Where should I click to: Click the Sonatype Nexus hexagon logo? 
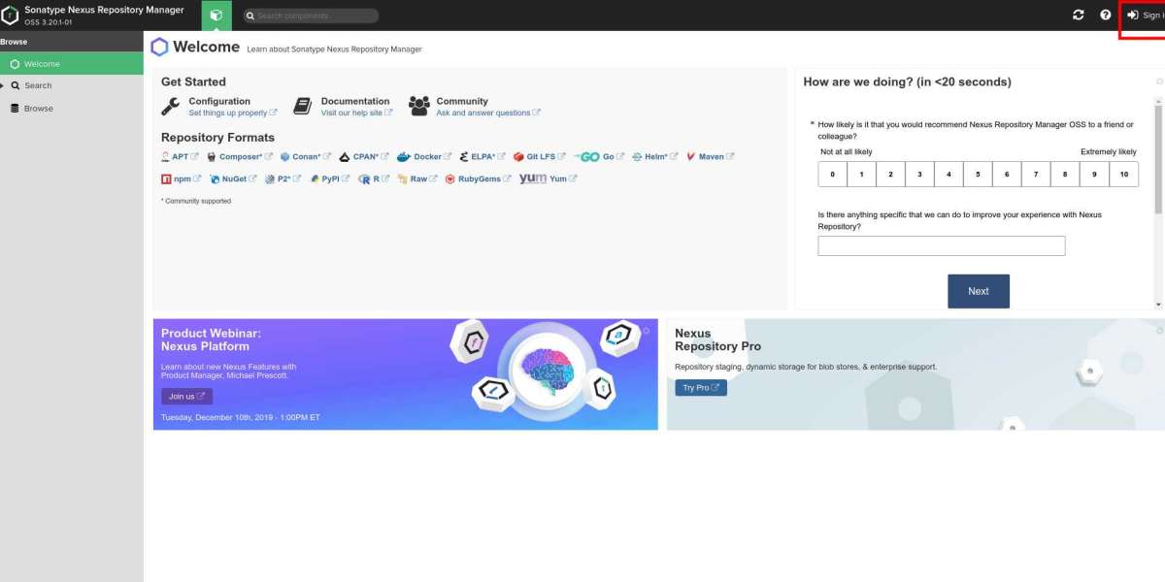(10, 16)
